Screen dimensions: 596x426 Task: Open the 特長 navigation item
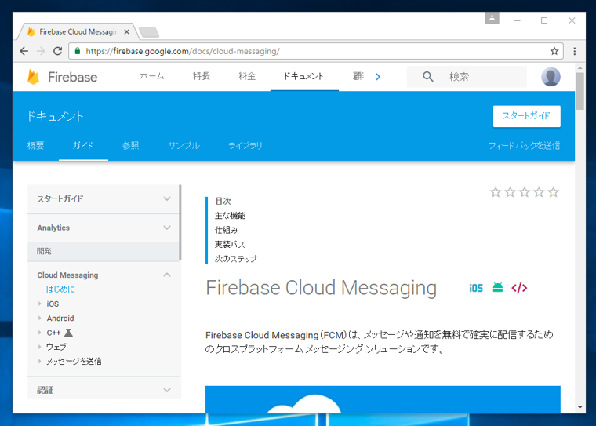tap(202, 76)
